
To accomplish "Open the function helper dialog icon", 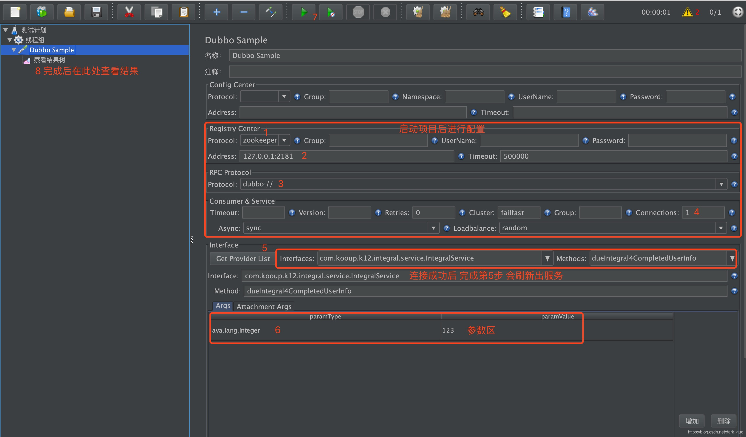I will (x=538, y=12).
